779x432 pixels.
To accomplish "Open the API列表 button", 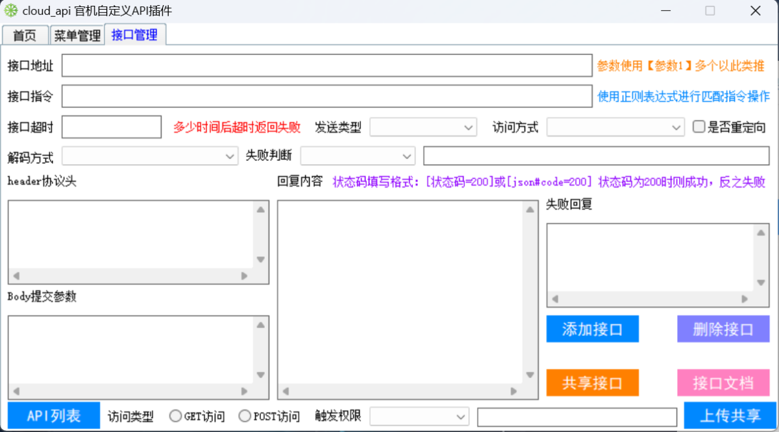I will pos(54,416).
